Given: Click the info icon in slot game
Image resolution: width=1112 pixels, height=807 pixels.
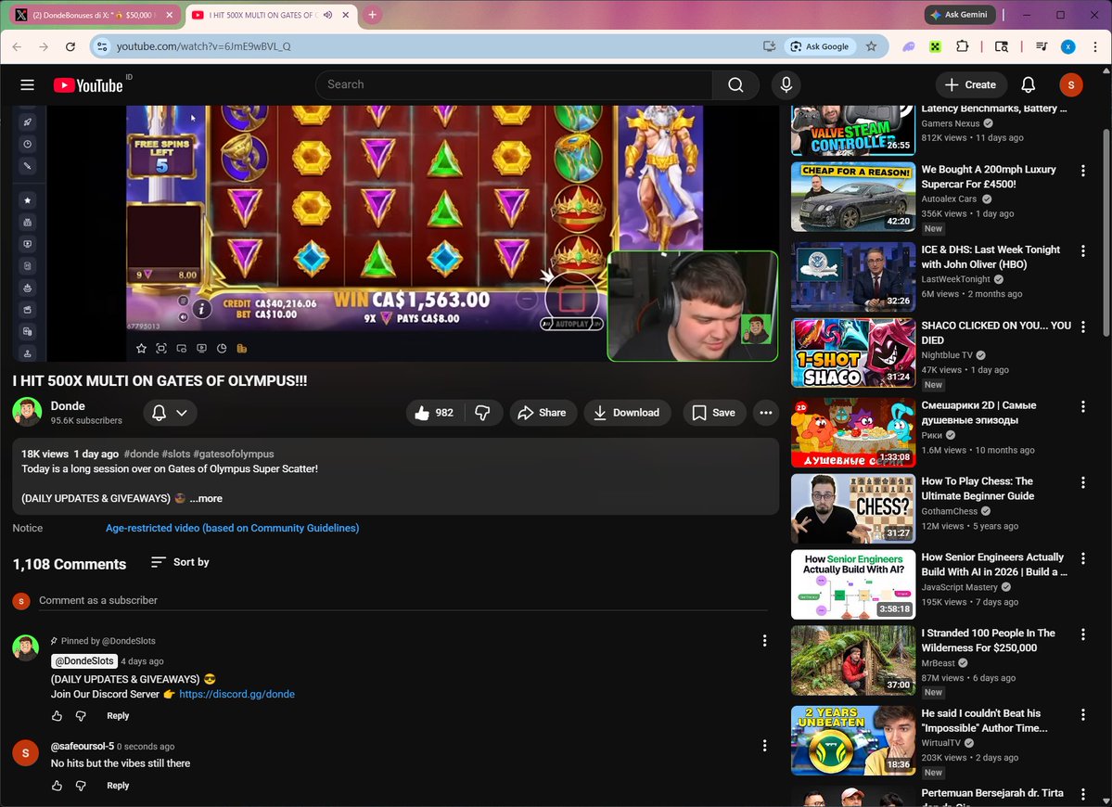Looking at the screenshot, I should (x=202, y=309).
